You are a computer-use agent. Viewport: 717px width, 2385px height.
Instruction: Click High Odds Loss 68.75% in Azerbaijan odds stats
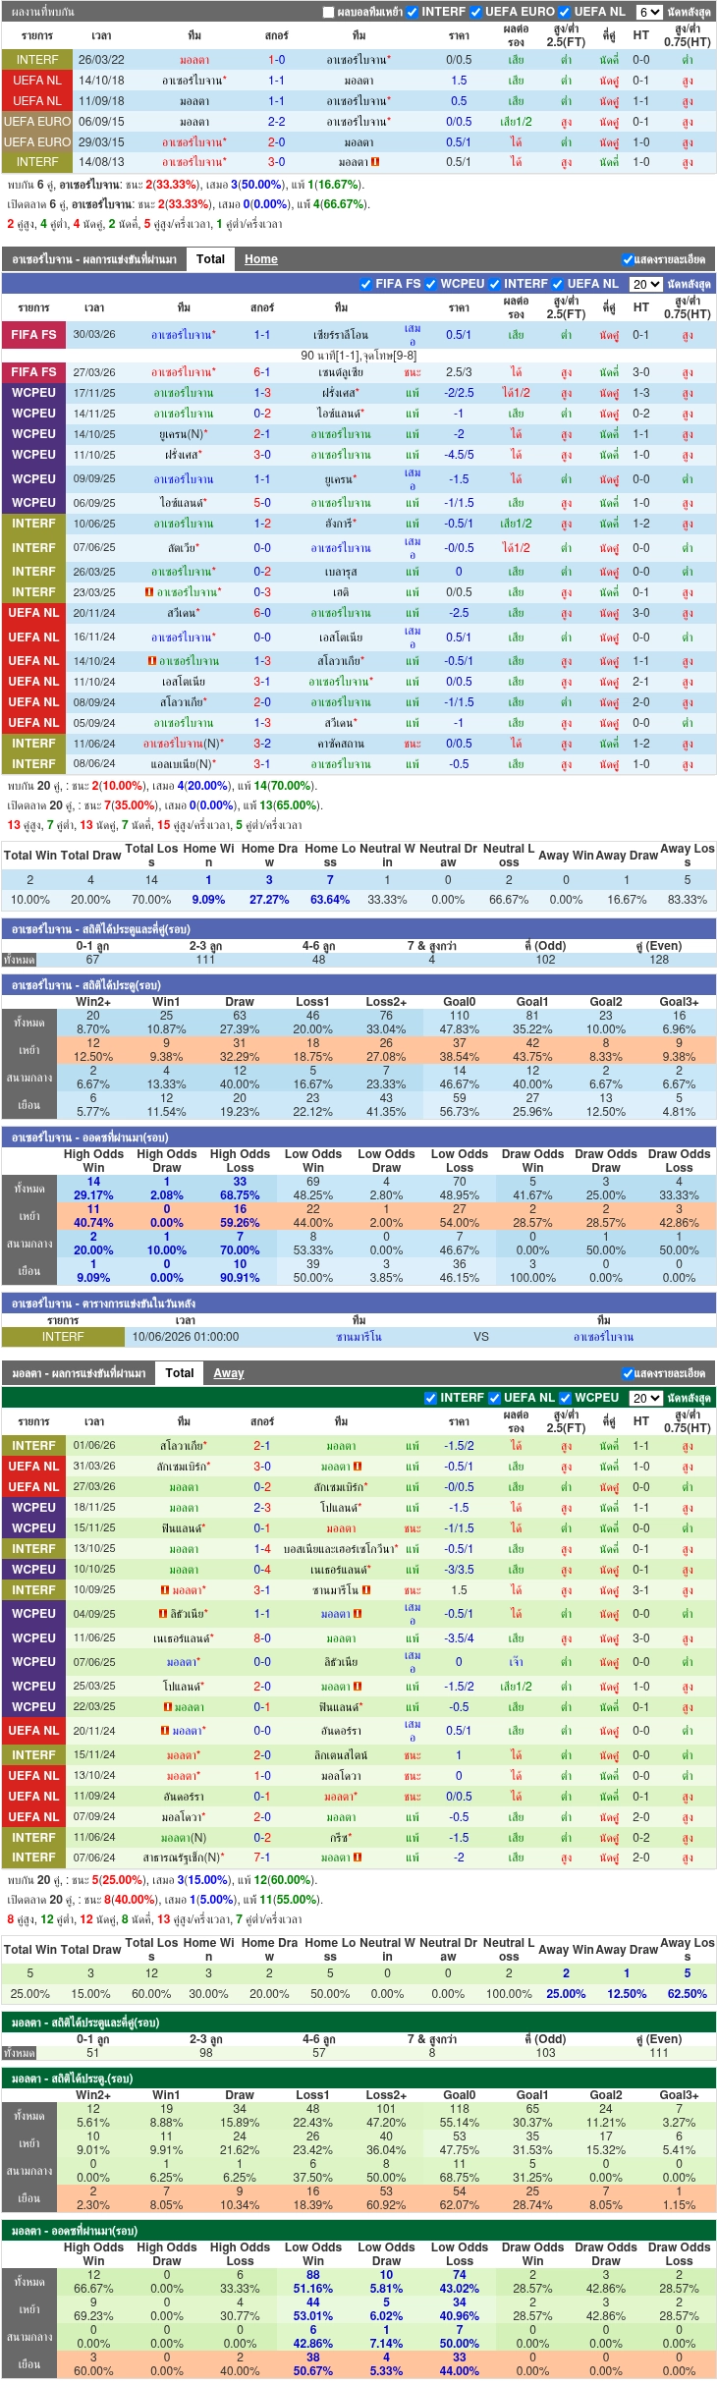tap(240, 1195)
